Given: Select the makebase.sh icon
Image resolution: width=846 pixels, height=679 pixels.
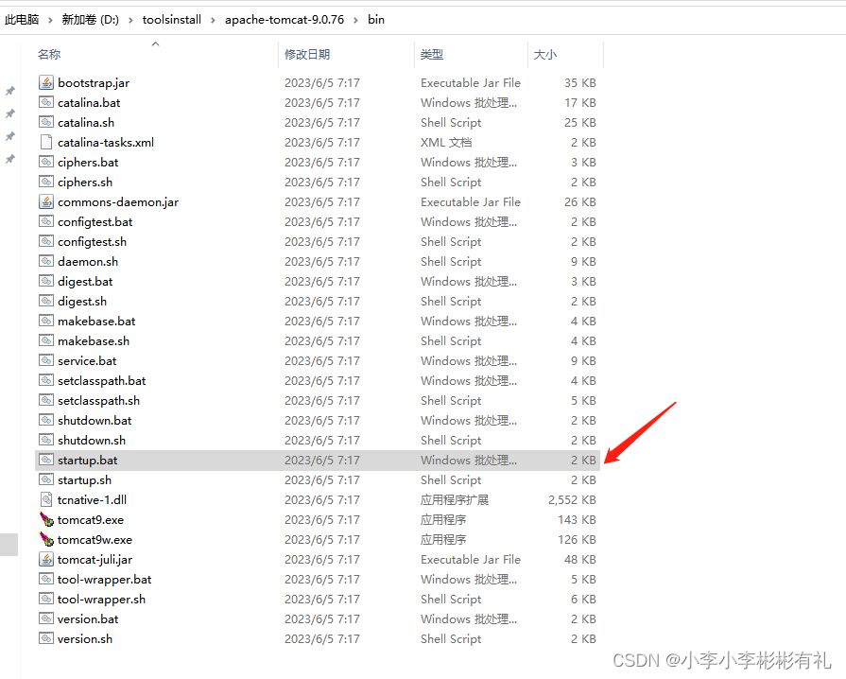Looking at the screenshot, I should 46,340.
